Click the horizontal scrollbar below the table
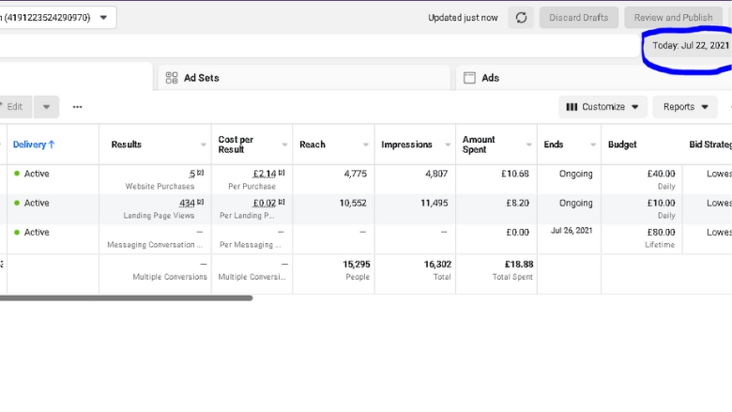This screenshot has width=732, height=412. point(126,298)
